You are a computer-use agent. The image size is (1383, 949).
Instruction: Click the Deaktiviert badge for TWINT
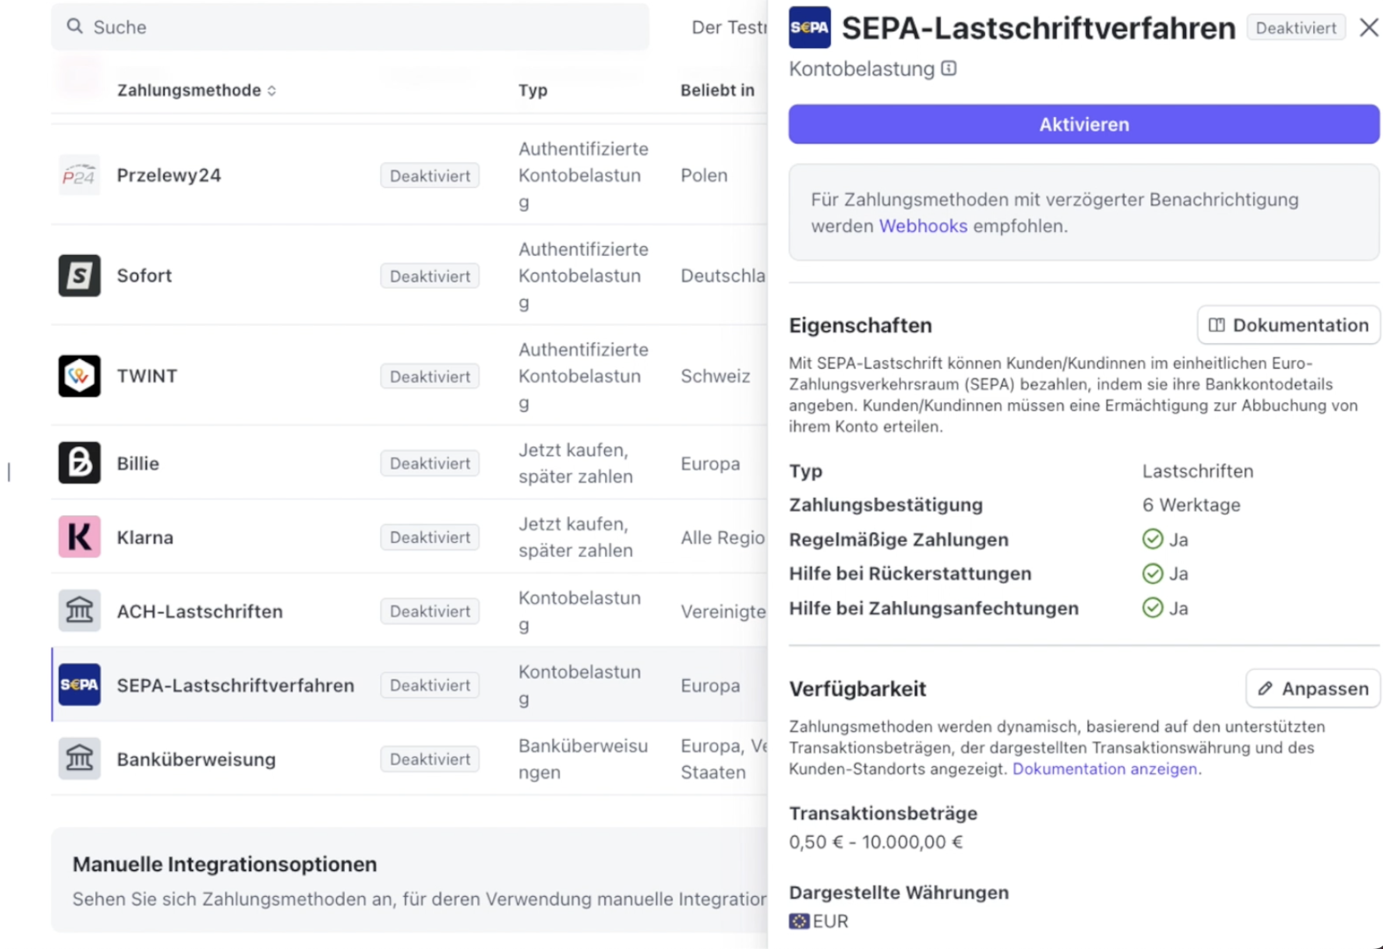430,377
